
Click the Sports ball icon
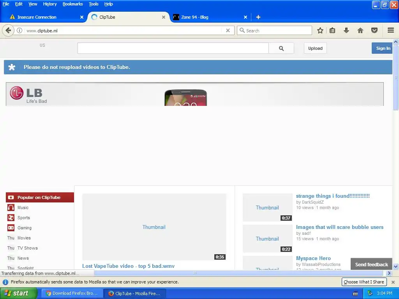[x=11, y=218]
